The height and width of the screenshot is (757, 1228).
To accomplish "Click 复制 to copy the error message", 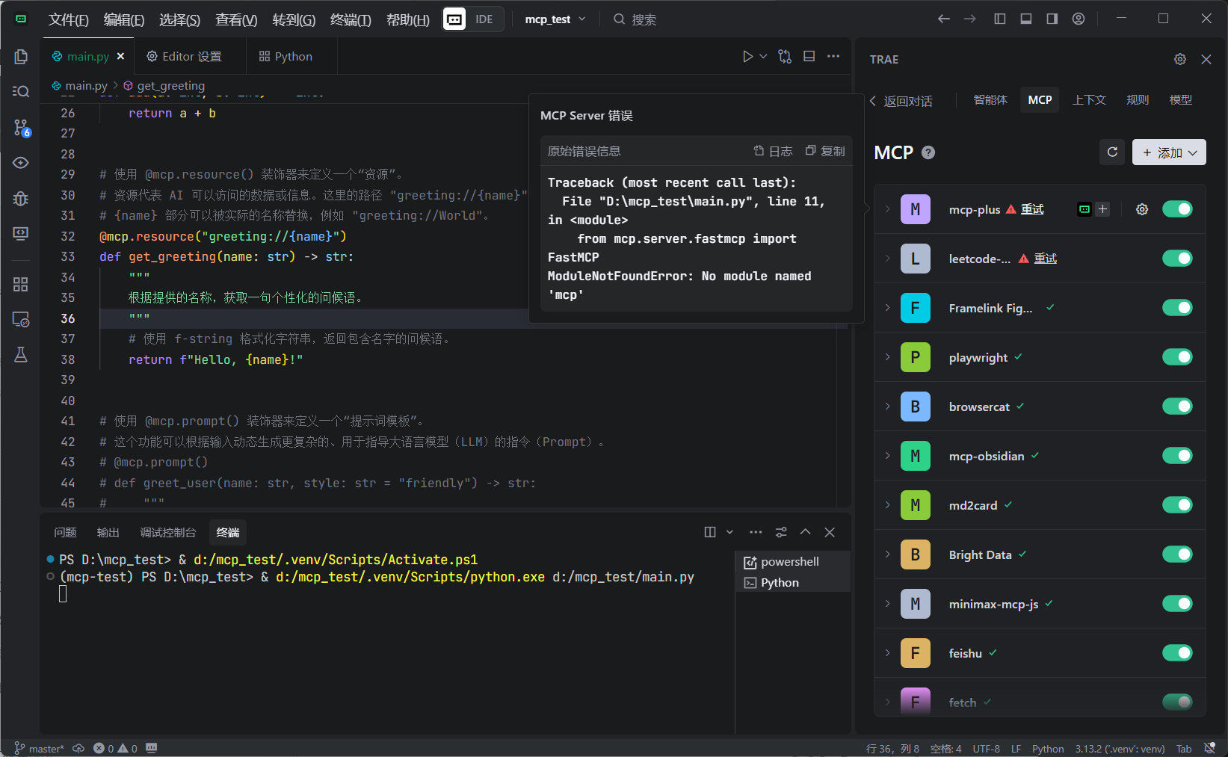I will pyautogui.click(x=825, y=151).
